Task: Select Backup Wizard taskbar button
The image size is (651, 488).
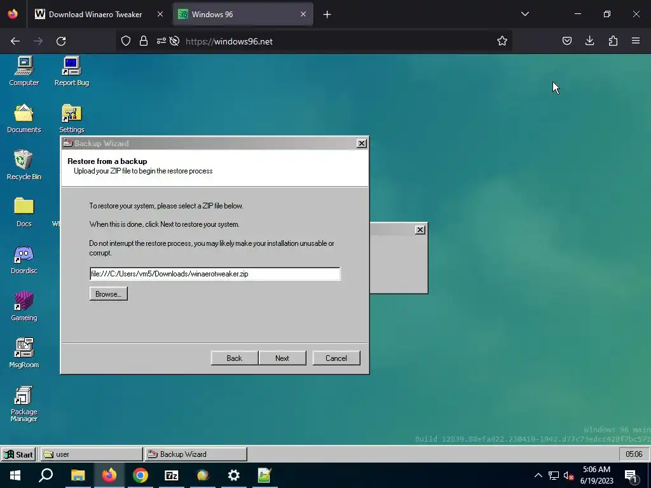Action: [196, 454]
